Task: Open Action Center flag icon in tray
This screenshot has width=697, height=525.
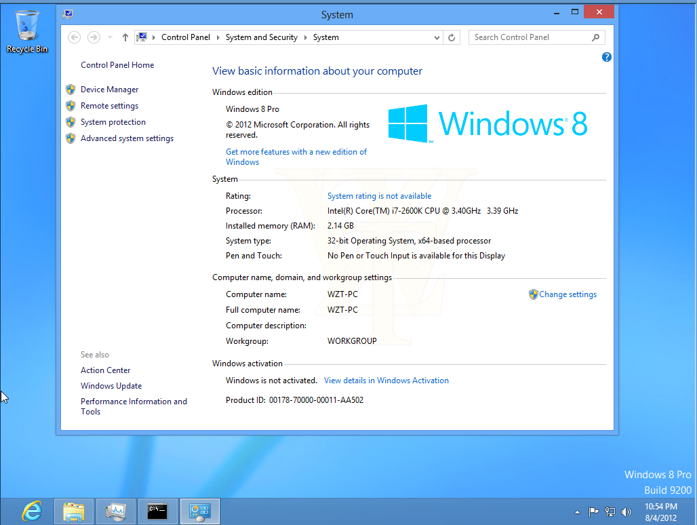Action: [x=593, y=512]
